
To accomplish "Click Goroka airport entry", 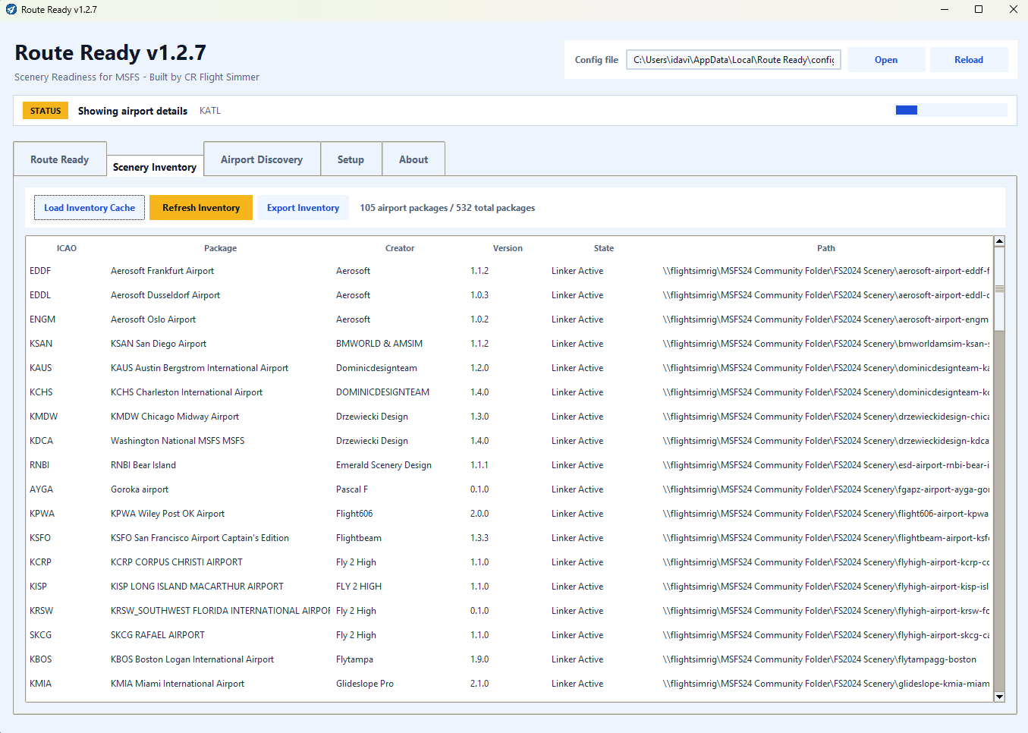I will pyautogui.click(x=140, y=489).
